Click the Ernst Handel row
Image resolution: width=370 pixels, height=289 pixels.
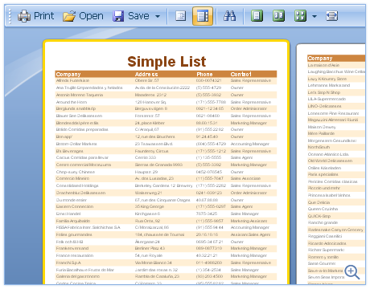[166, 214]
